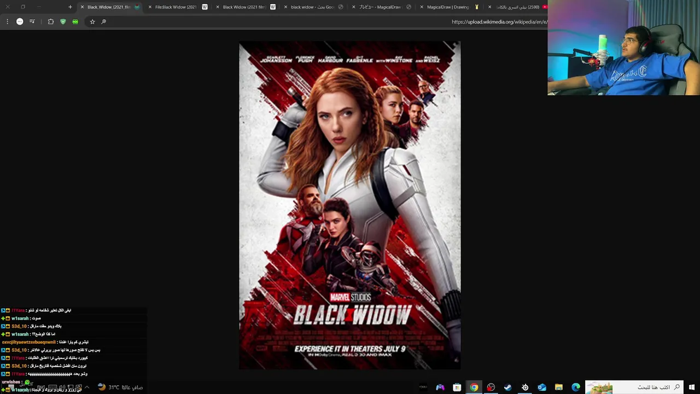Open File Explorer from the taskbar
The image size is (700, 394).
pos(559,387)
